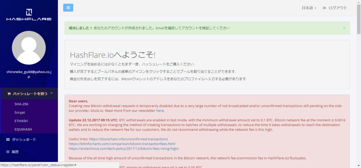Click the 'Update 22.12.2017 09:15 UTC' text

tap(93, 120)
